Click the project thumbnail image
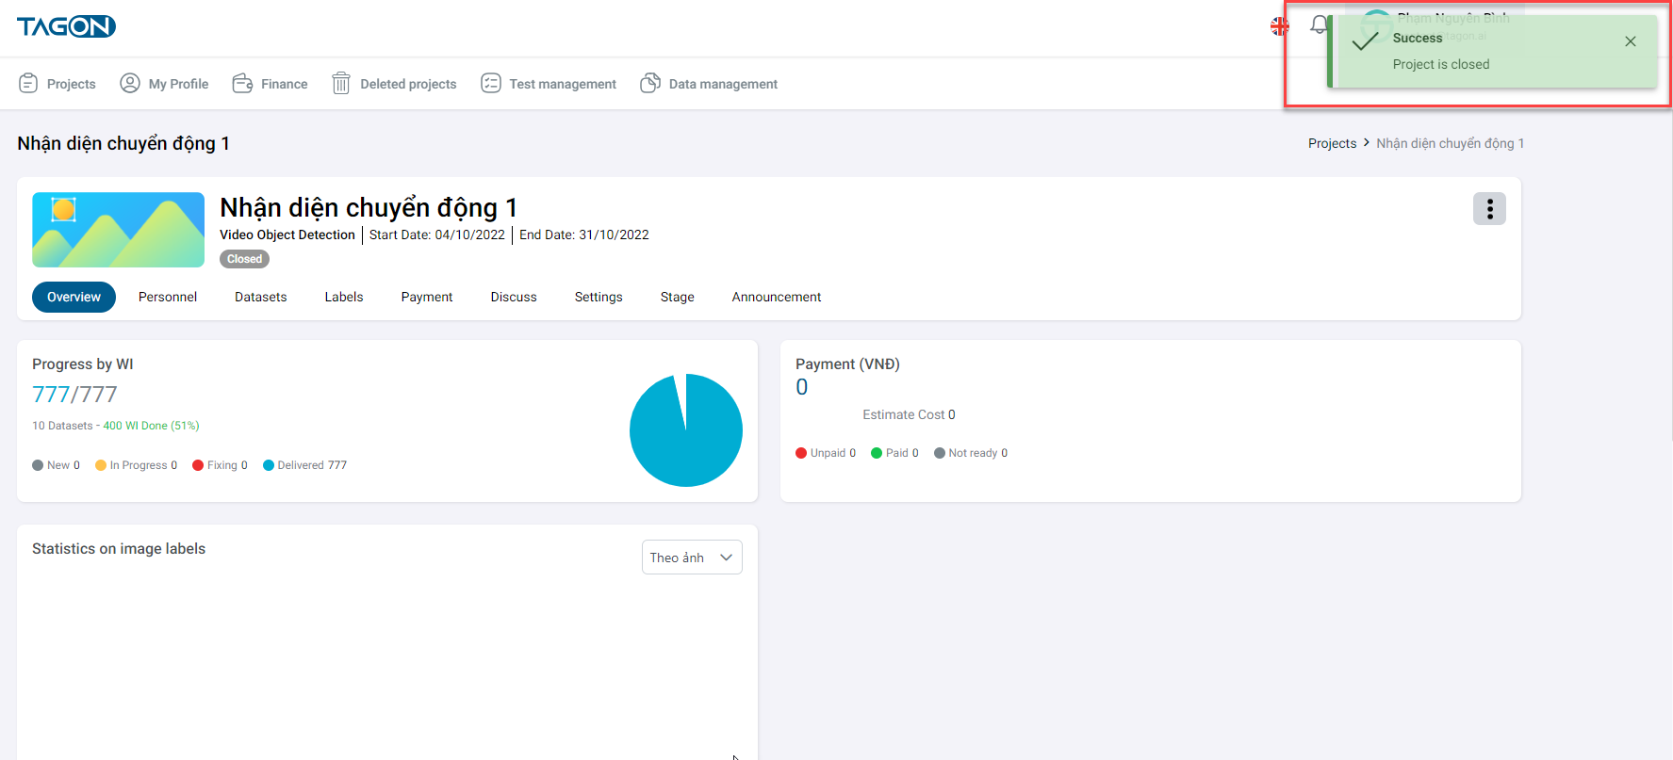The height and width of the screenshot is (760, 1673). coord(118,230)
